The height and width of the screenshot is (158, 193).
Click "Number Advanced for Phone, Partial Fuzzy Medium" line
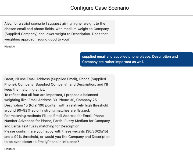(58, 121)
